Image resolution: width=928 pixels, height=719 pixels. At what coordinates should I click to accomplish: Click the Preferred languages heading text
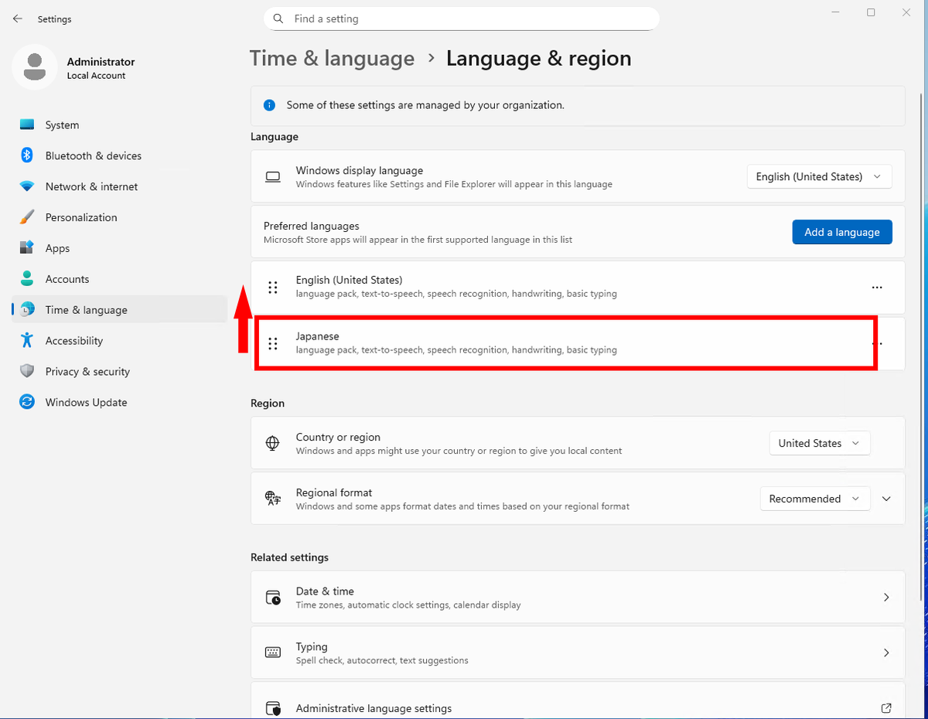(x=312, y=226)
